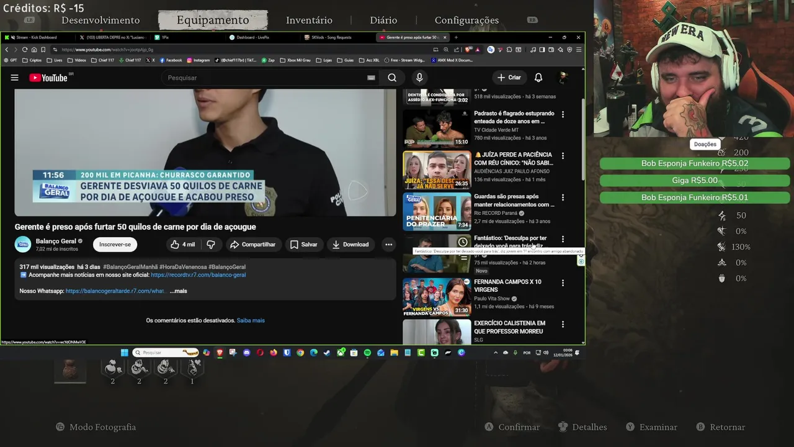Go to the YouTube home logo
This screenshot has width=794, height=447.
click(x=48, y=78)
